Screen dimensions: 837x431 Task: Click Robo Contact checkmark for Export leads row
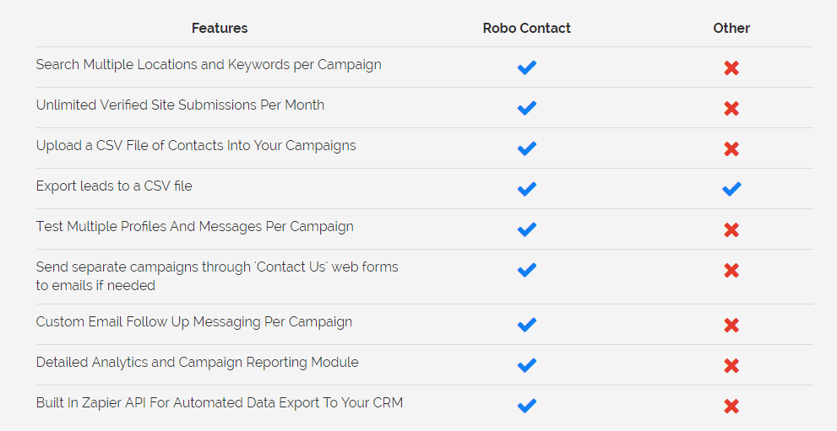(526, 189)
